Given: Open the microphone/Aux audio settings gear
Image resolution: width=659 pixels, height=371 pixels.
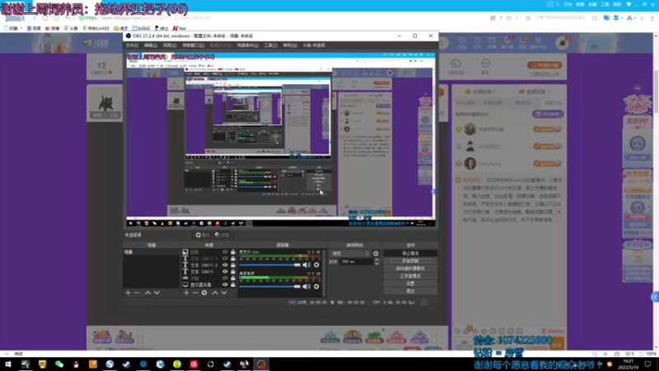Looking at the screenshot, I should coord(316,265).
